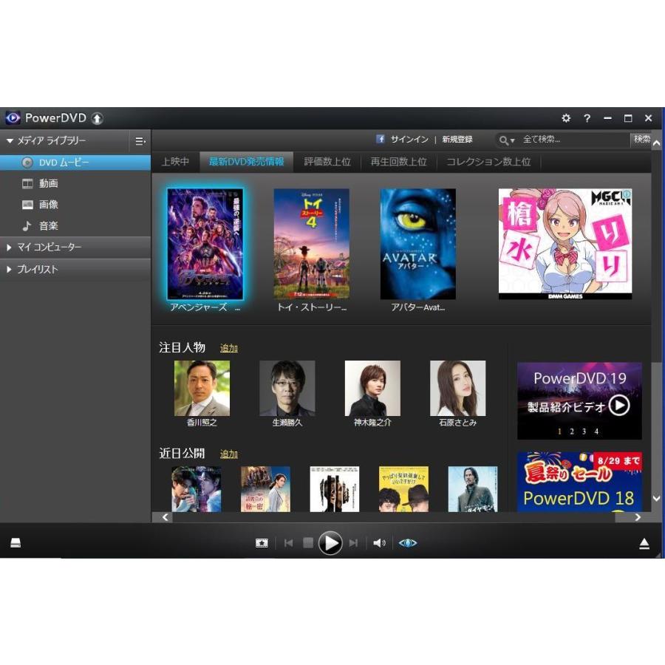Open the search filter dropdown arrow
The width and height of the screenshot is (665, 665).
tap(513, 140)
